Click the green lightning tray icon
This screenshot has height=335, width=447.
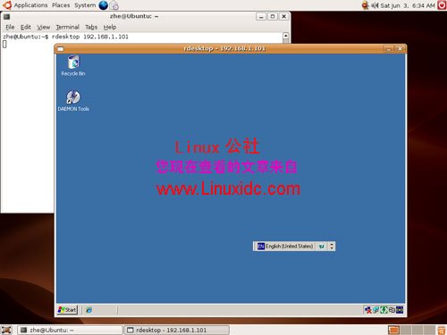click(x=384, y=310)
